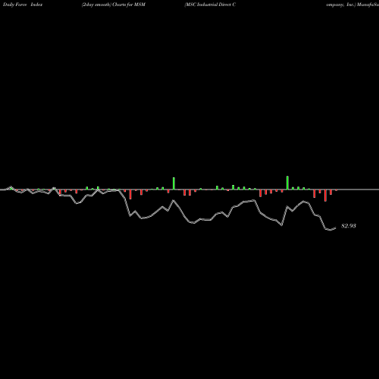Screen dimensions: 379x379
Task: Click the 'MSC Industrial Direct C' heading text
Action: [210, 5]
